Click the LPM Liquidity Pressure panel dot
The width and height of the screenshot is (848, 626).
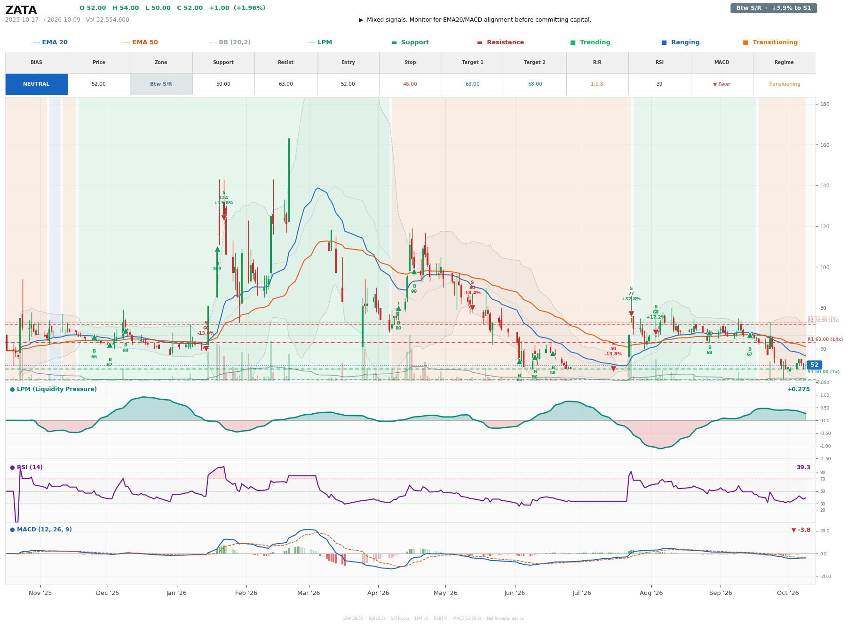click(12, 389)
